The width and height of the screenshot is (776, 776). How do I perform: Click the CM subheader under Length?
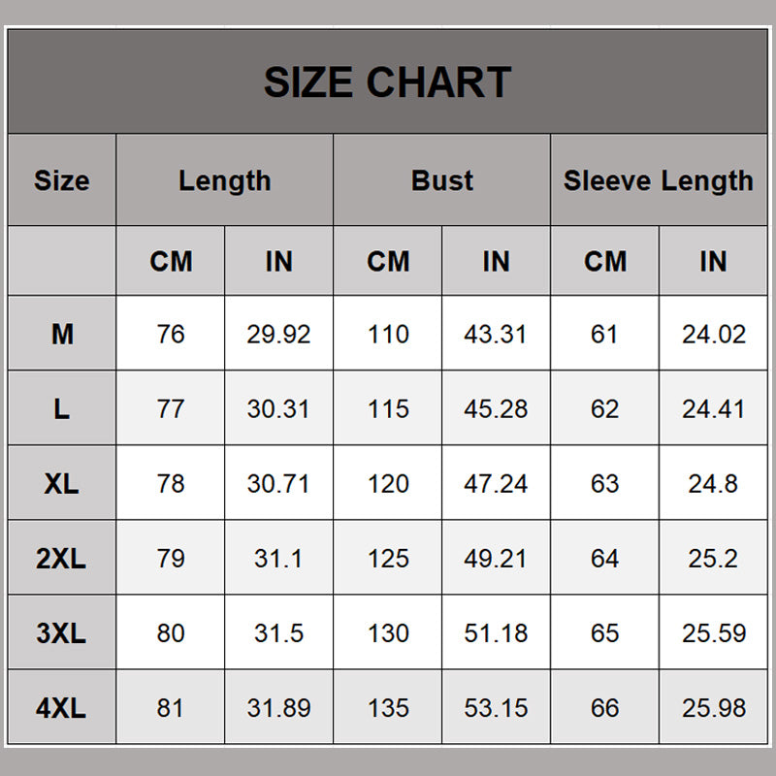pos(171,261)
